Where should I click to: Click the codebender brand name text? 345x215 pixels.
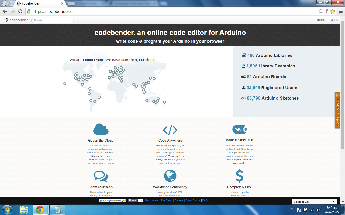[19, 20]
